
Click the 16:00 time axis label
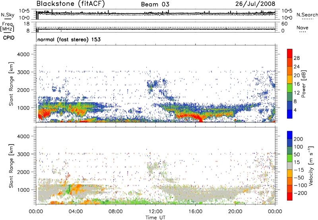(195, 212)
